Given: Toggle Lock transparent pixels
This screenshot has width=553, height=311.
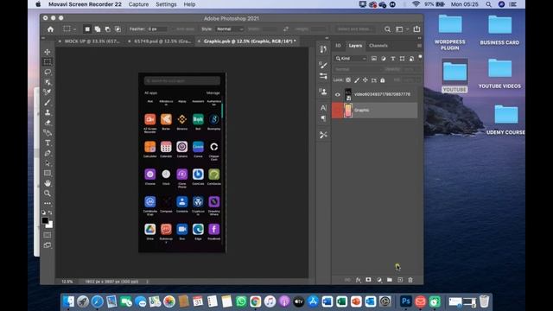Looking at the screenshot, I should 348,80.
